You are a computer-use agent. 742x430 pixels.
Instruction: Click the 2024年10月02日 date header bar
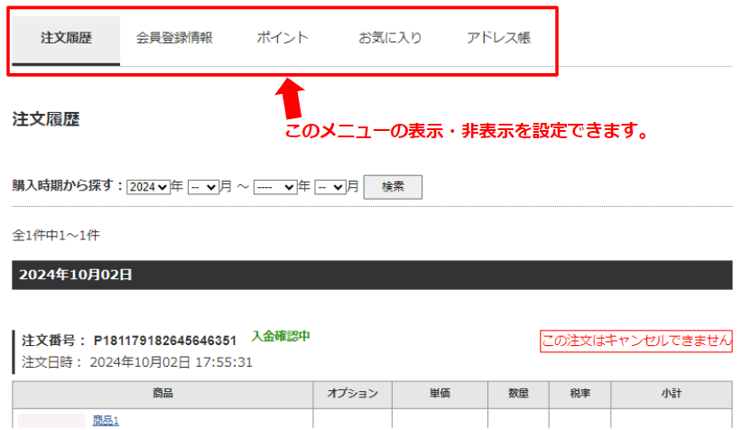pyautogui.click(x=372, y=275)
